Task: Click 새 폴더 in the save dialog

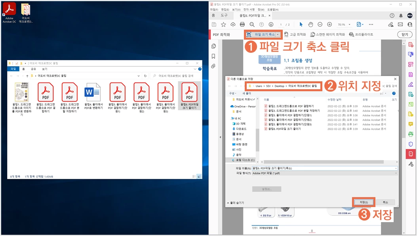Action: [247, 94]
